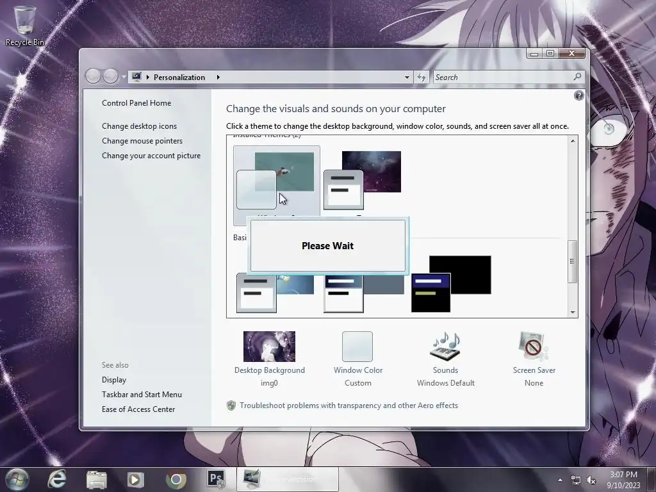656x492 pixels.
Task: Maximize the Personalization window
Action: (550, 54)
